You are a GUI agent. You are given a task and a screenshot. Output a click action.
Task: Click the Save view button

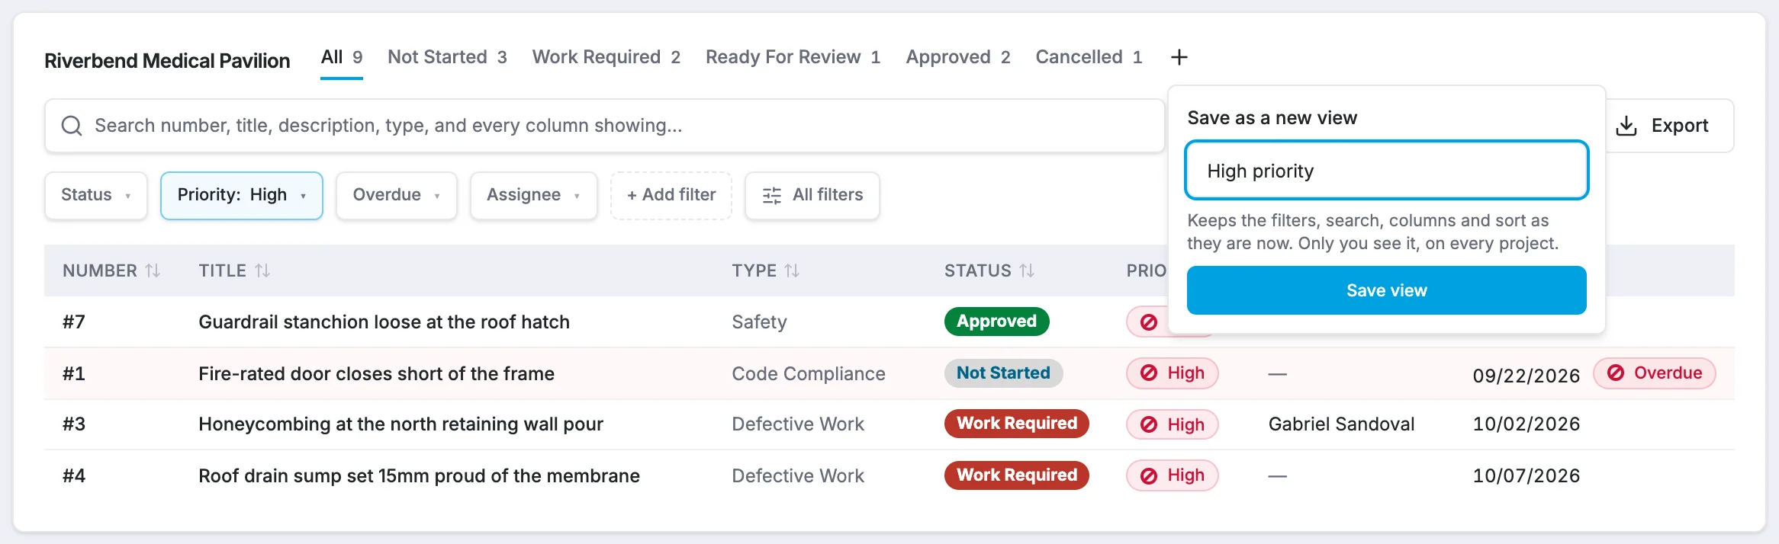[x=1387, y=290]
